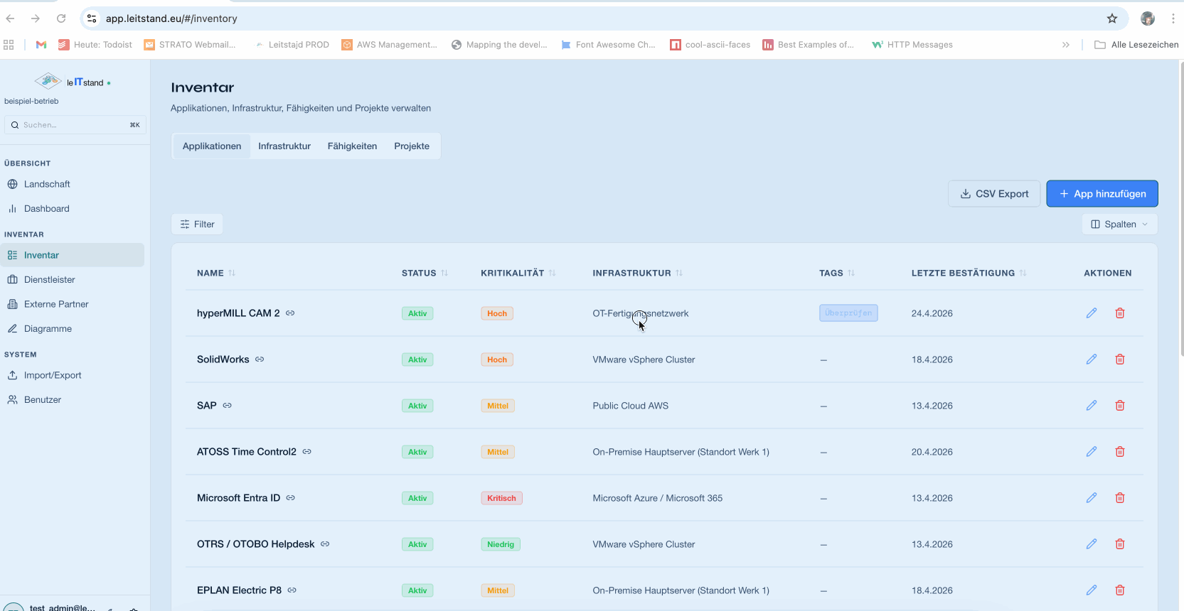Click the page vertical scrollbar

1181,210
